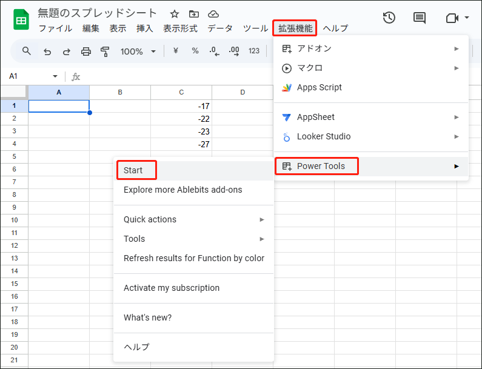The image size is (482, 369).
Task: Open the データ menu
Action: (220, 28)
